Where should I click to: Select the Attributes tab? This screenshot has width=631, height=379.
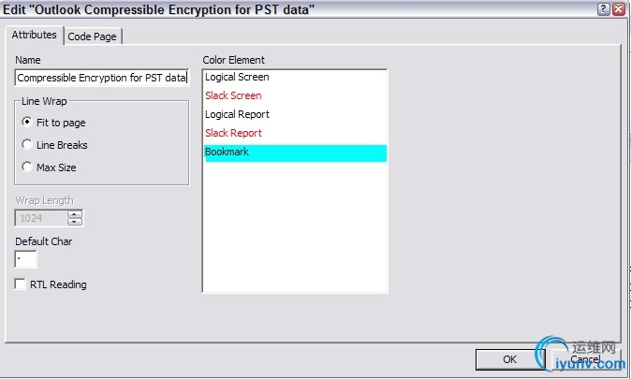35,35
